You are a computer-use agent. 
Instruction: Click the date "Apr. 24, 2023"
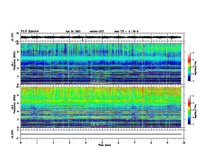[73, 31]
